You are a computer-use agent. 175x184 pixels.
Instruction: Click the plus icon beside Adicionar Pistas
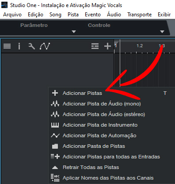(x=55, y=93)
